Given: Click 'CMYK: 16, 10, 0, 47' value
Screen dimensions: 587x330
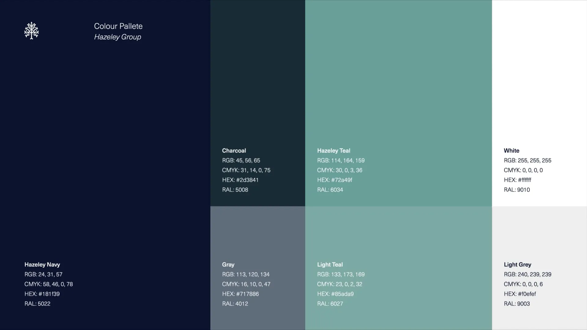Looking at the screenshot, I should (x=246, y=284).
